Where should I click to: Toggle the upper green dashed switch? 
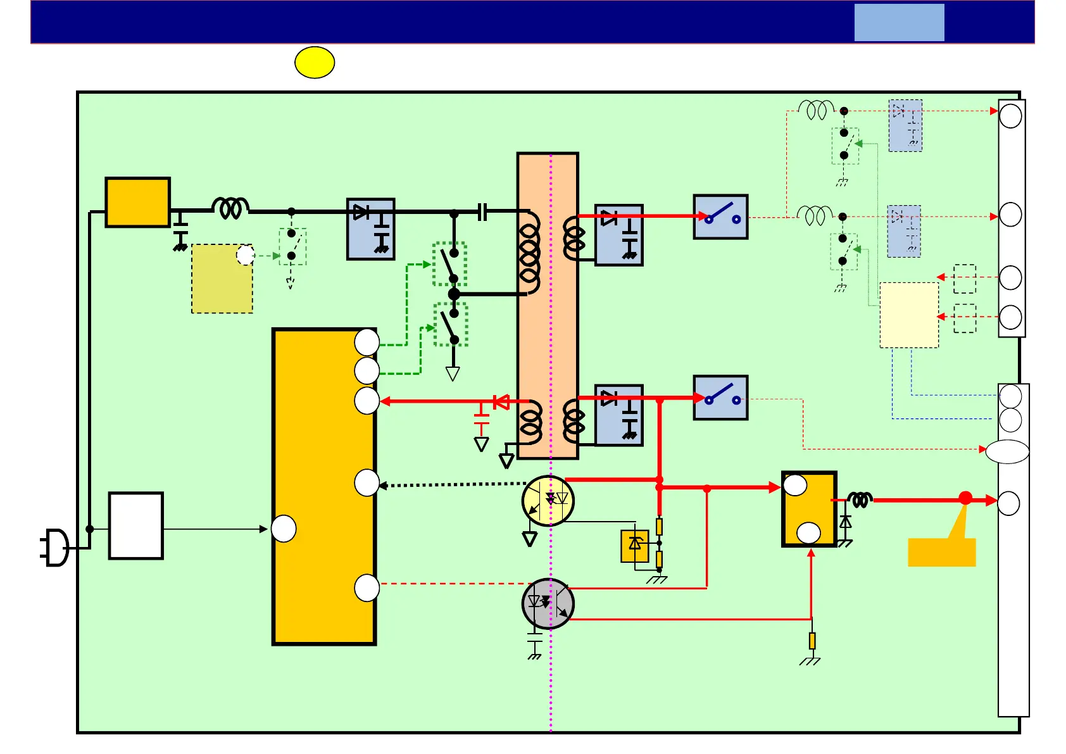[450, 265]
